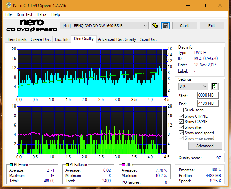Click the PI Errors maximum value 16

52,176
